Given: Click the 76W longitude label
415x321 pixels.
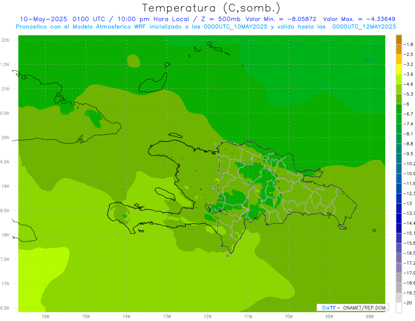Looking at the screenshot, I should [45, 316].
